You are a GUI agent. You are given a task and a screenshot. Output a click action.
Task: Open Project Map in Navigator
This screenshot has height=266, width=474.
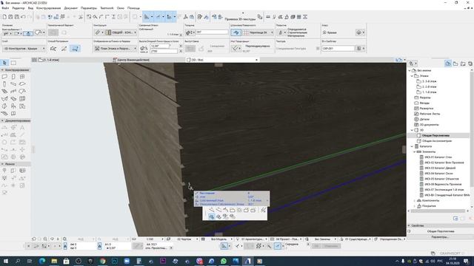coord(447,64)
